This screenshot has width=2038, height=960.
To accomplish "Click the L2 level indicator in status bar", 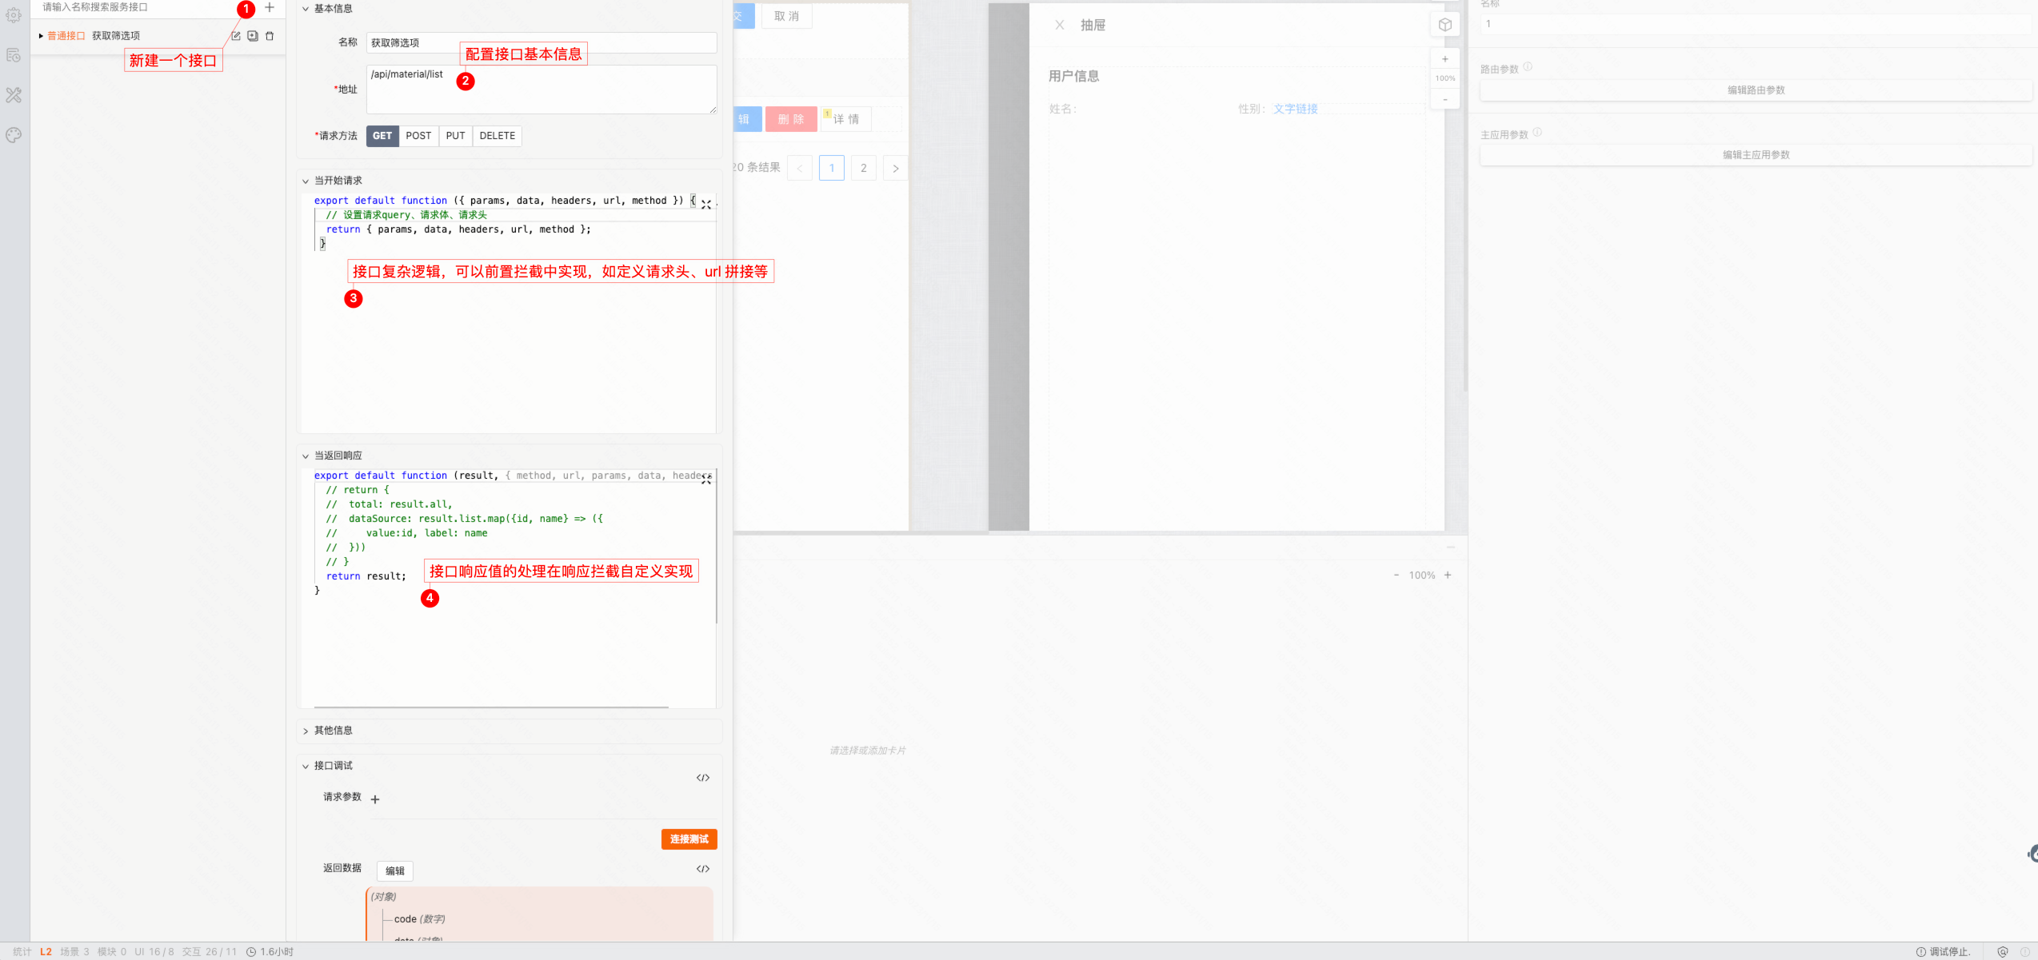I will click(x=46, y=952).
